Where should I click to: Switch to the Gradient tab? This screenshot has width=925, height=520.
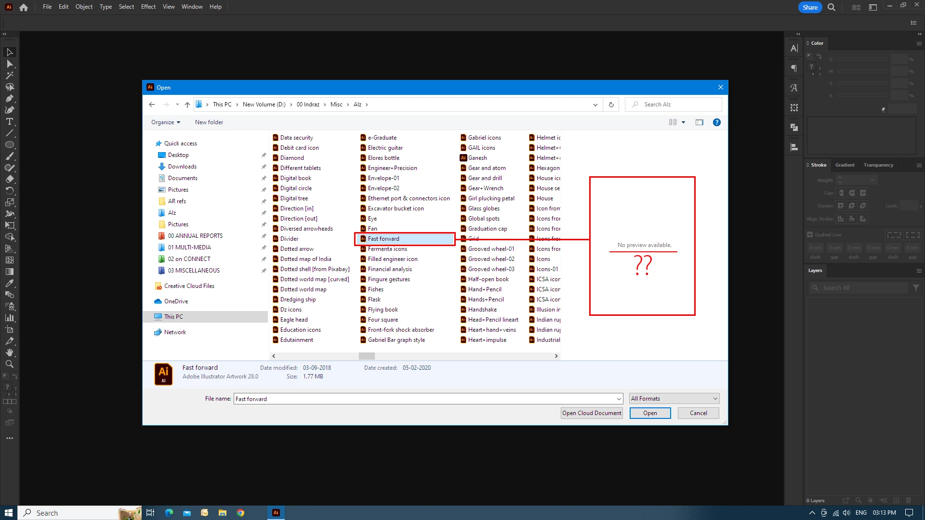[845, 165]
